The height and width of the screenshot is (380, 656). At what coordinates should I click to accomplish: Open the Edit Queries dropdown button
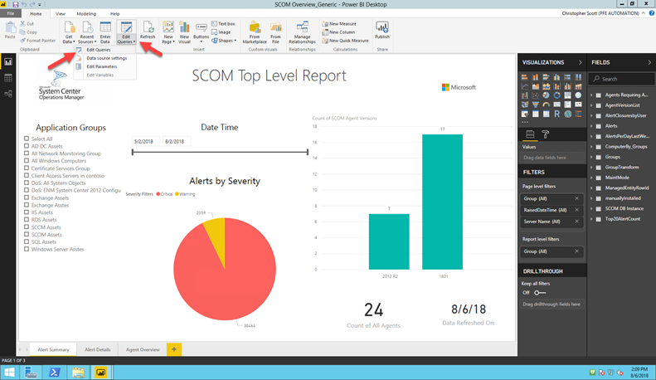(x=126, y=32)
